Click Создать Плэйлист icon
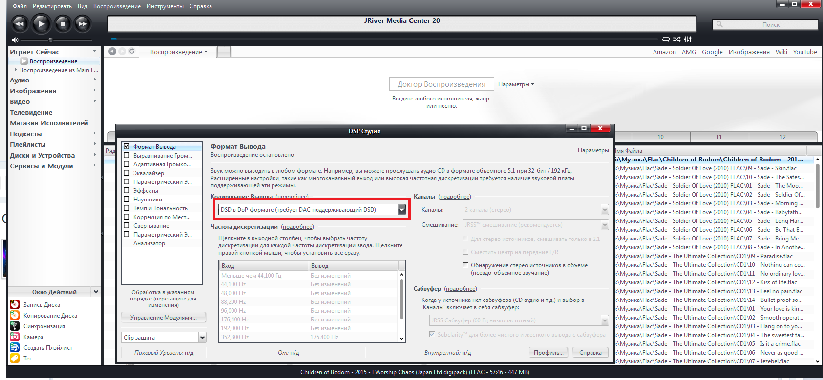Screen dimensions: 823x380 [15, 347]
